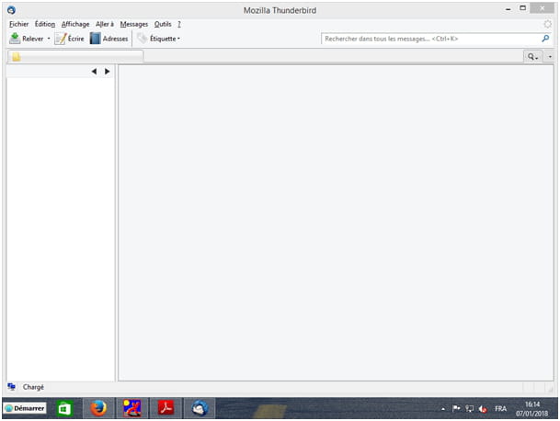This screenshot has height=421, width=560.
Task: Click the magnifier icon in search box
Action: [x=545, y=39]
